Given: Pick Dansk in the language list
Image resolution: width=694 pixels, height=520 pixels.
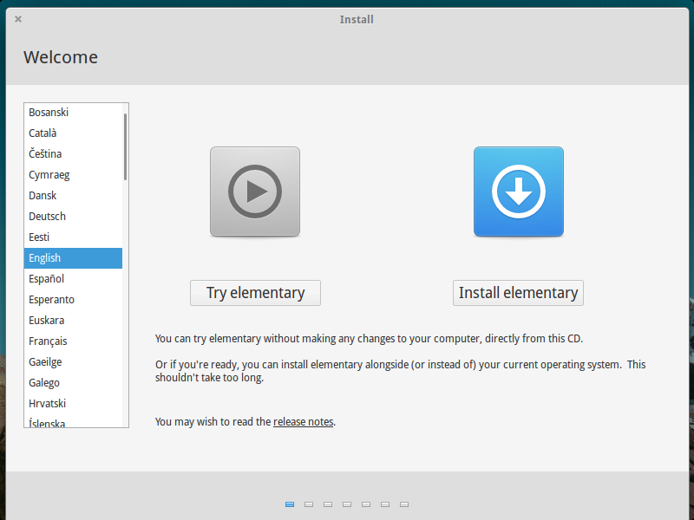Looking at the screenshot, I should coord(73,196).
